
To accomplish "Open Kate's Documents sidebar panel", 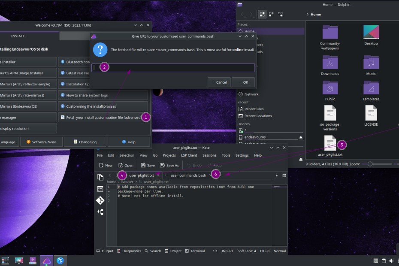I will coord(100,177).
